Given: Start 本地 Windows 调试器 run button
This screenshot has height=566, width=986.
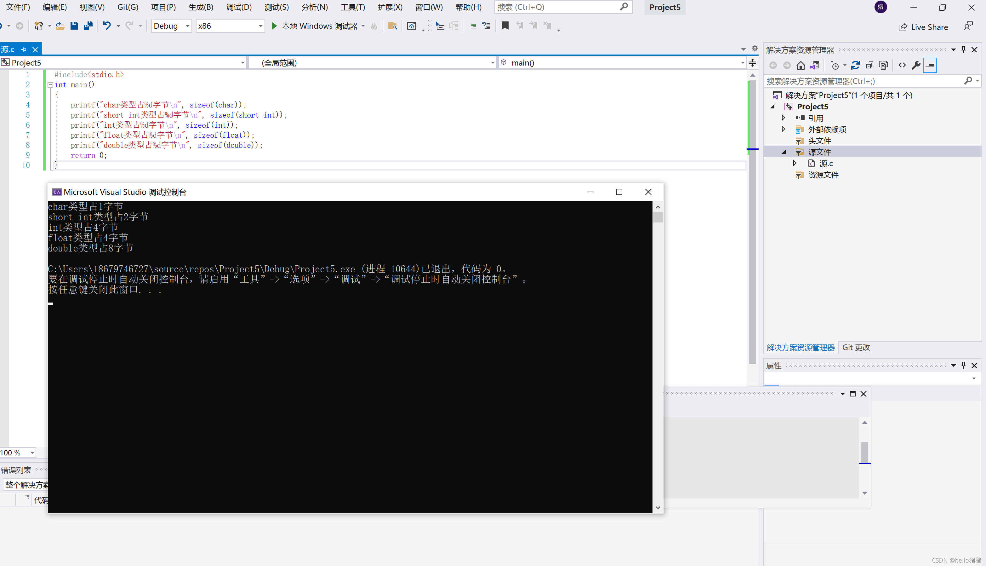Looking at the screenshot, I should tap(275, 26).
